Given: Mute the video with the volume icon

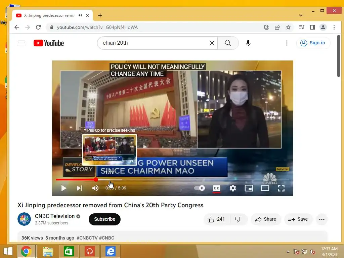Looking at the screenshot, I should tap(95, 188).
